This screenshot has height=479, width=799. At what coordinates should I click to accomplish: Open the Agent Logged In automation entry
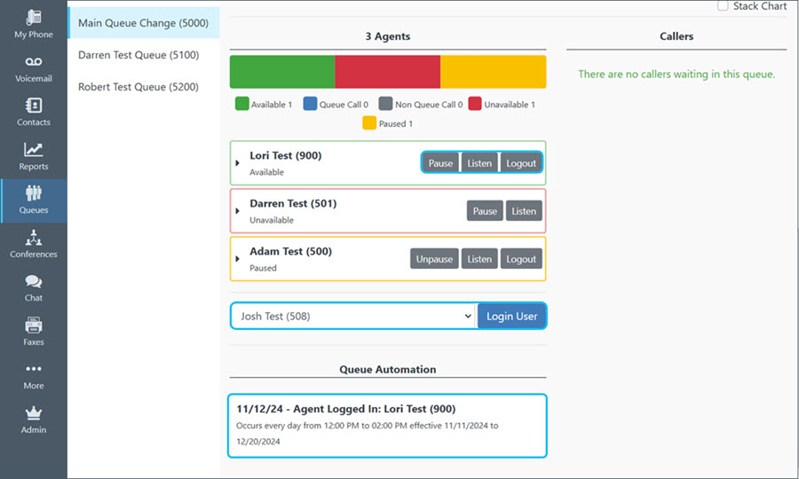point(387,426)
